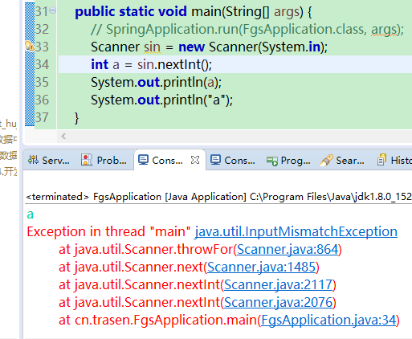Open the Search view tab
The image size is (412, 339).
[342, 161]
